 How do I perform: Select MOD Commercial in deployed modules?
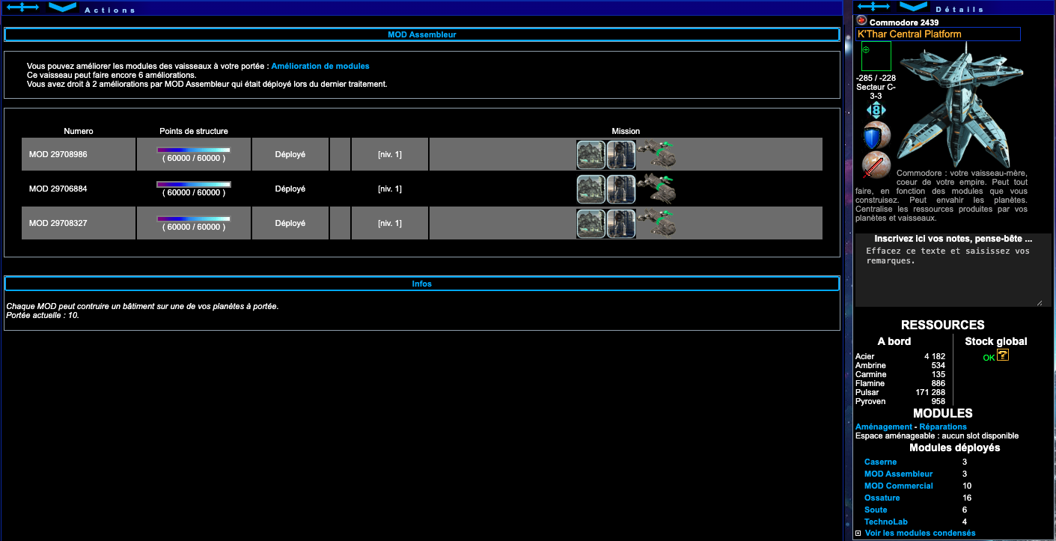pos(898,486)
